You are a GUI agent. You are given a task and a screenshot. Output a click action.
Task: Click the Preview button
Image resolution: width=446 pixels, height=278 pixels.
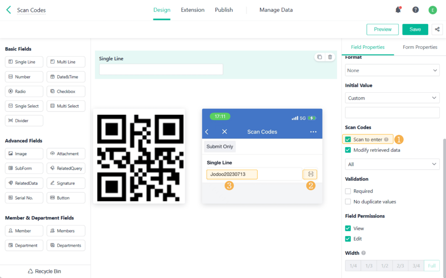382,29
